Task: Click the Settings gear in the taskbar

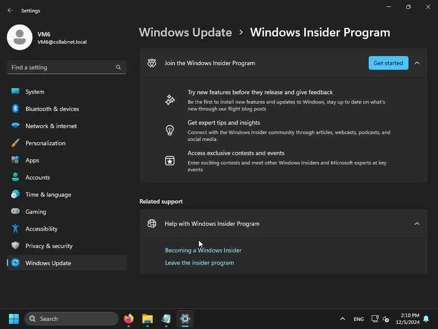Action: pyautogui.click(x=185, y=319)
